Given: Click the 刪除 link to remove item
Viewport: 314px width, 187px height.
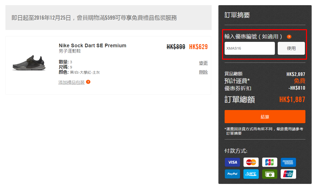Looking at the screenshot, I should pos(203,72).
